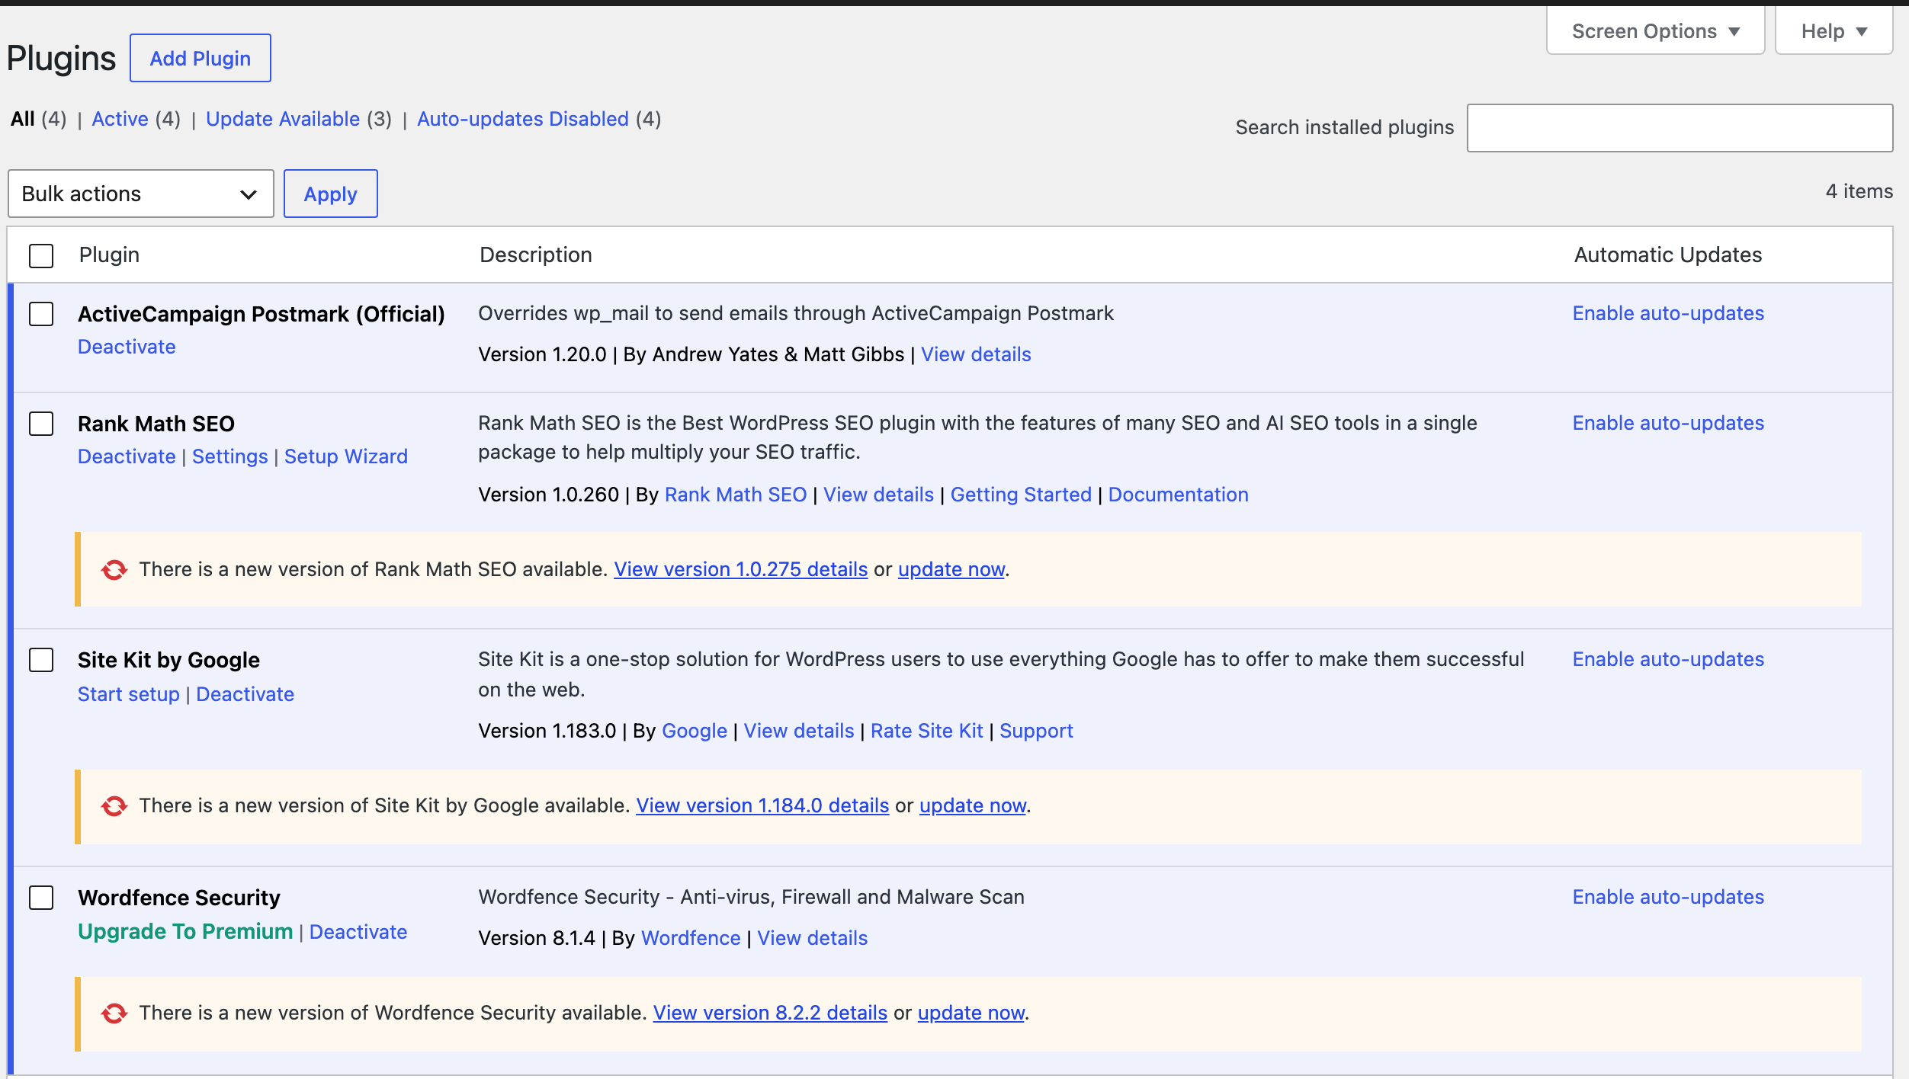Screen dimensions: 1909x1079
Task: Open Site Kit Support link
Action: click(1036, 731)
